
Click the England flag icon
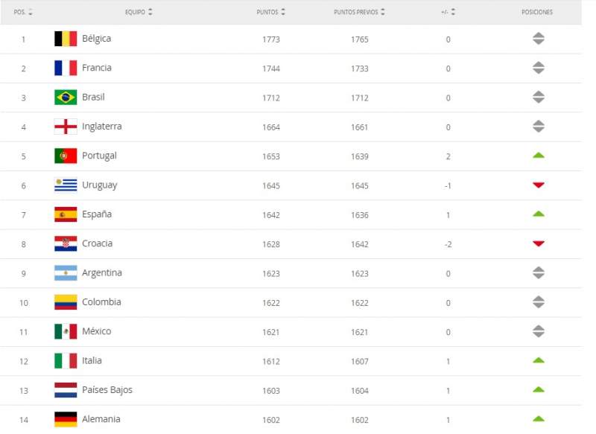click(x=66, y=127)
